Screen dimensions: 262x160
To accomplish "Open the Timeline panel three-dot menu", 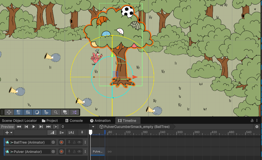I will pos(257,121).
